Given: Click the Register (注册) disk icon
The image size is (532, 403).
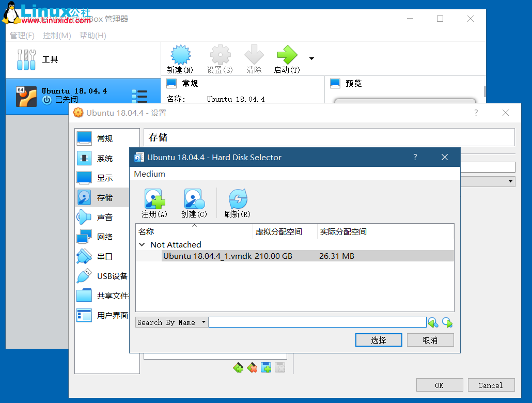Looking at the screenshot, I should point(154,199).
